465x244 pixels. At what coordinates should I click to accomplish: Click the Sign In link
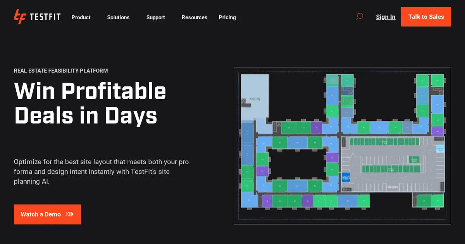(x=386, y=17)
